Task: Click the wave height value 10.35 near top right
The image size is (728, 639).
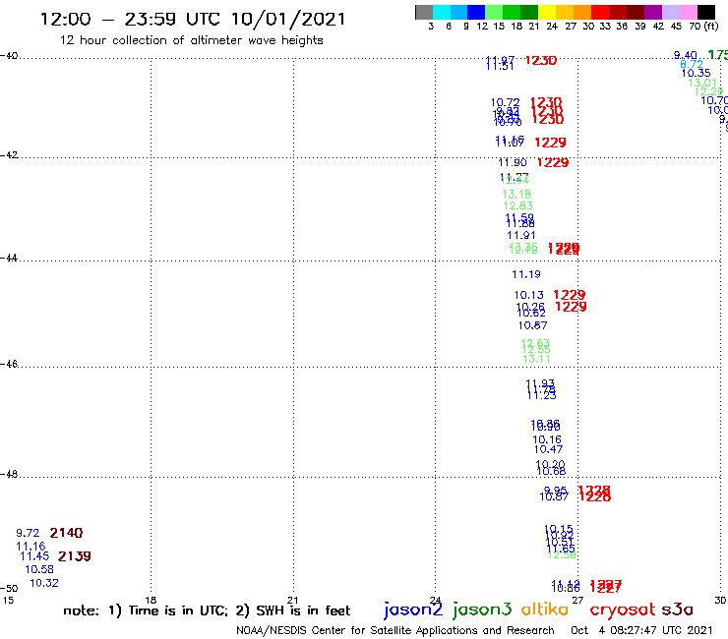Action: point(696,74)
